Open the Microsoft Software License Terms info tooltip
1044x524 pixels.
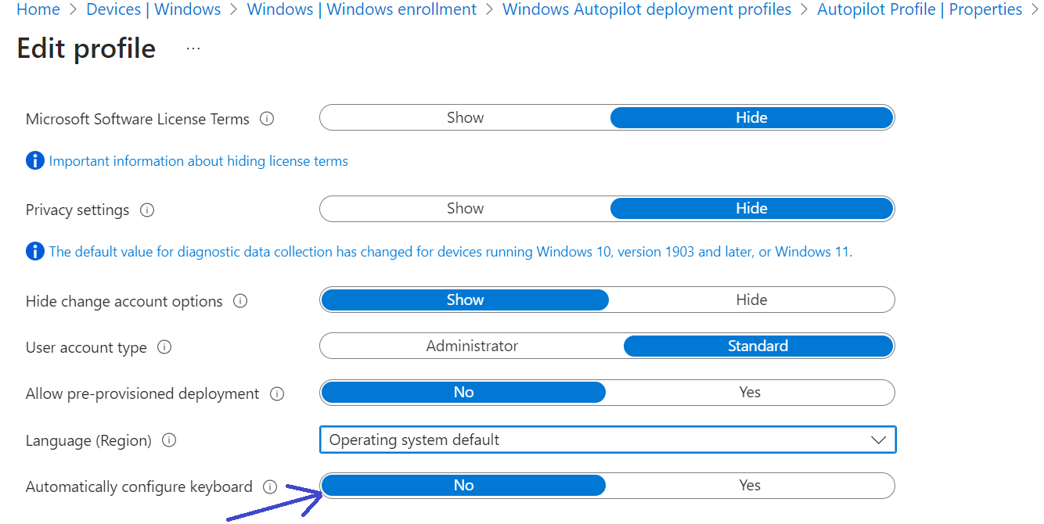click(x=267, y=118)
